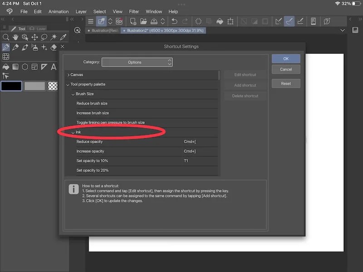
Task: Select the Auto select tool
Action: click(x=54, y=37)
